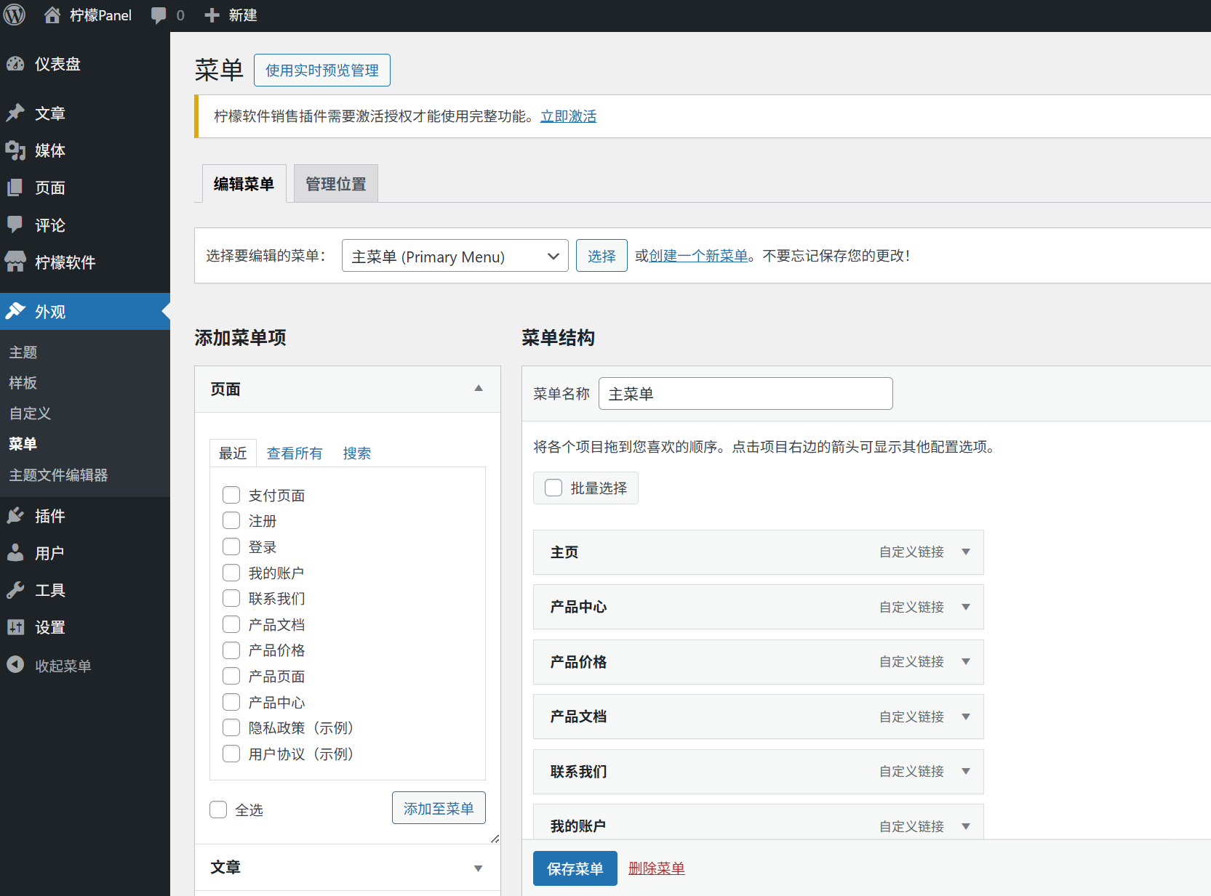Click the 新建 plus icon
This screenshot has height=896, width=1211.
click(212, 15)
